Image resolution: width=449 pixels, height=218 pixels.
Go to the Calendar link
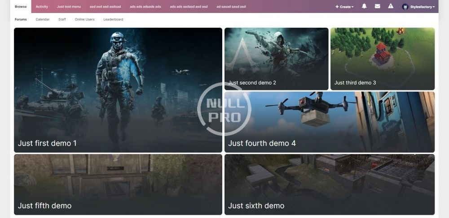[x=43, y=19]
